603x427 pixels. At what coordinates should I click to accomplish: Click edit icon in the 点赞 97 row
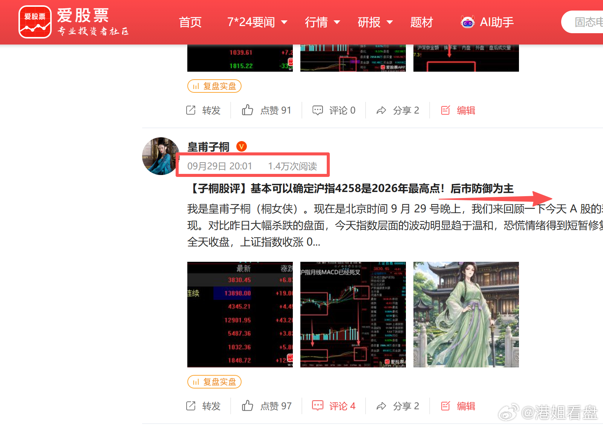pyautogui.click(x=445, y=406)
